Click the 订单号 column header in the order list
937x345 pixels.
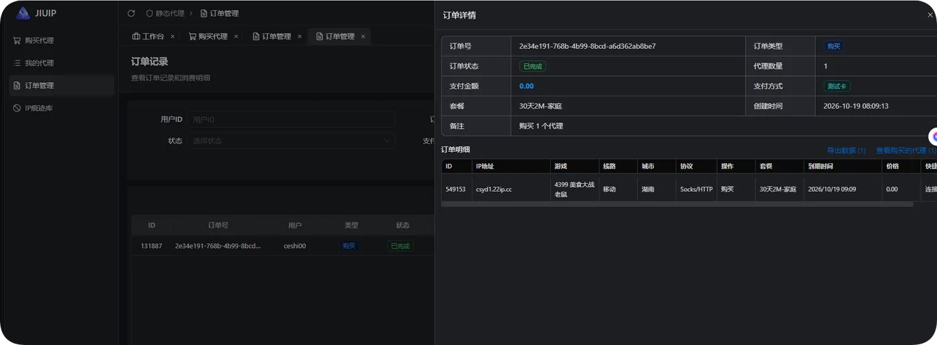click(218, 225)
